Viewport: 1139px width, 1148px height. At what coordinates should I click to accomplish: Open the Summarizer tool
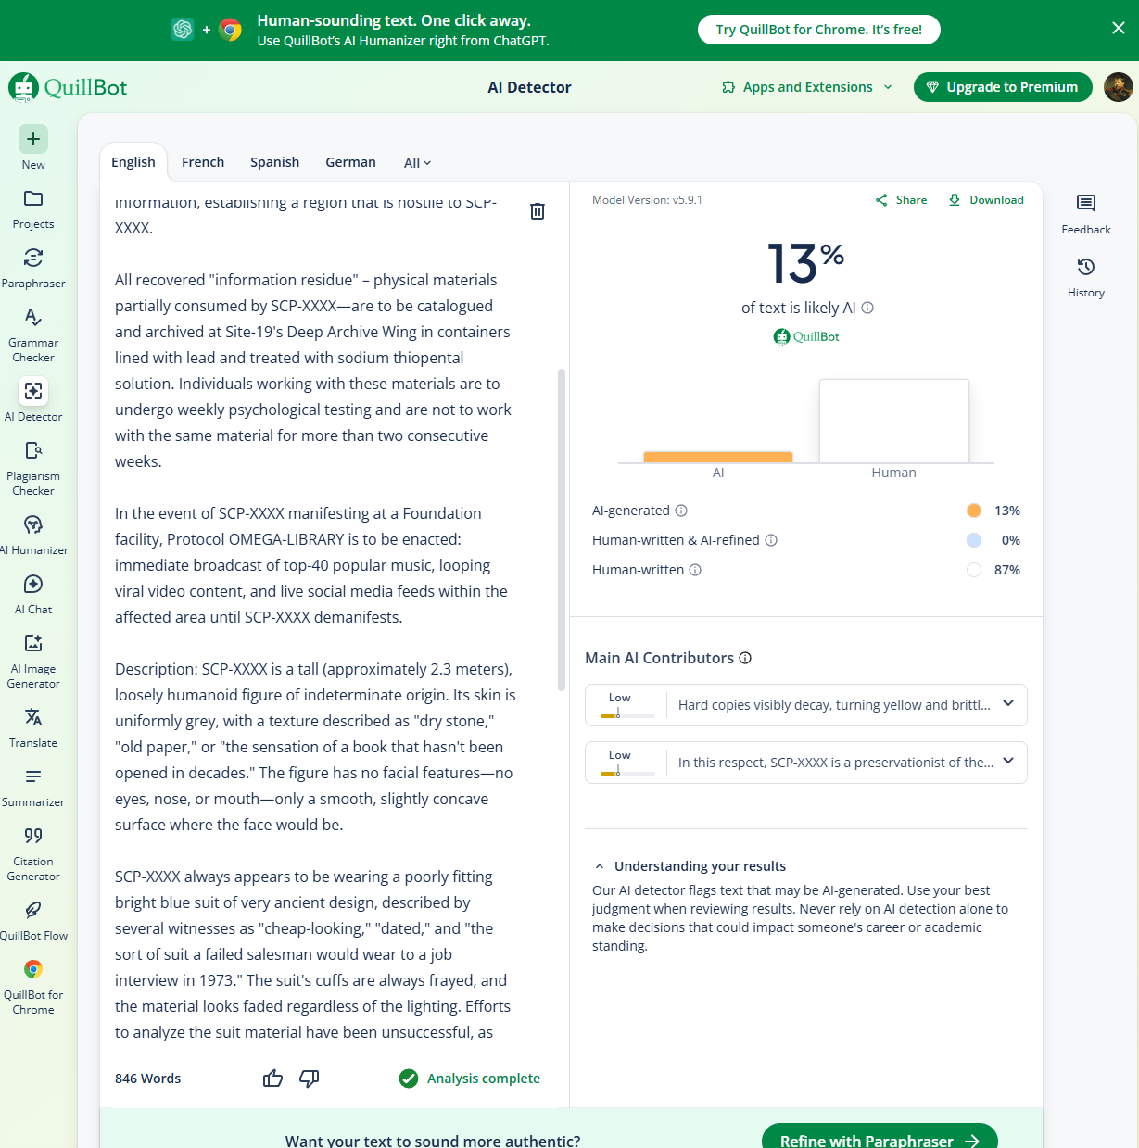[x=33, y=786]
